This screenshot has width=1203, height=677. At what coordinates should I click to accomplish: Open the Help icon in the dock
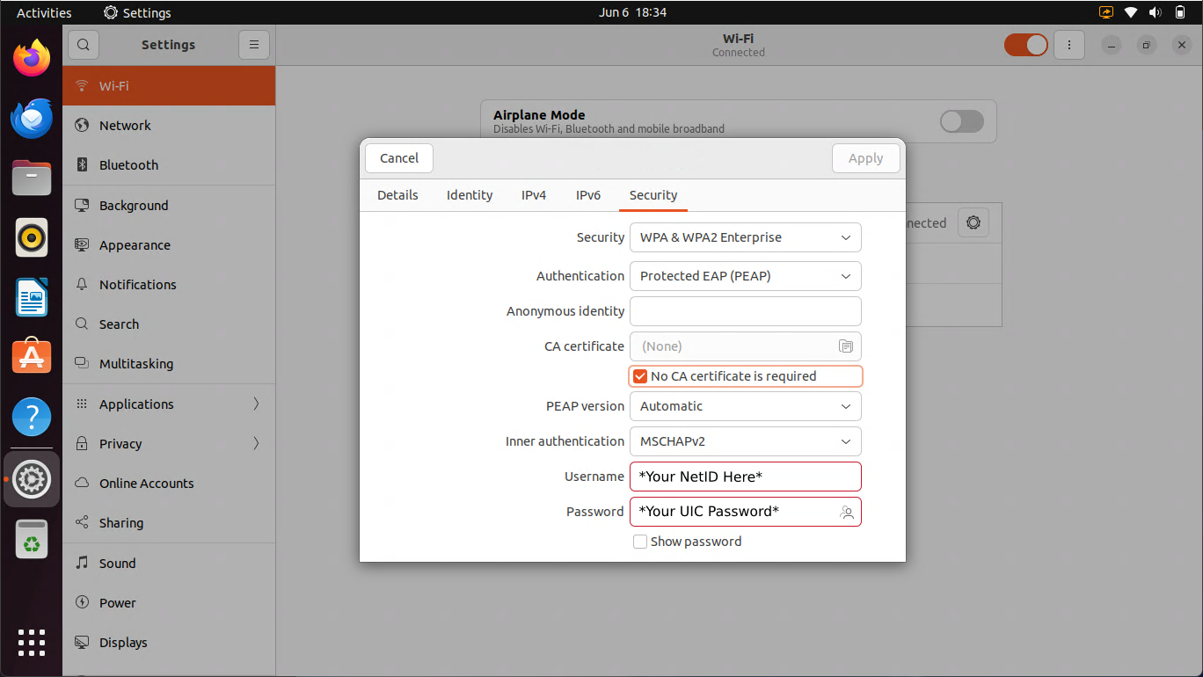point(32,417)
